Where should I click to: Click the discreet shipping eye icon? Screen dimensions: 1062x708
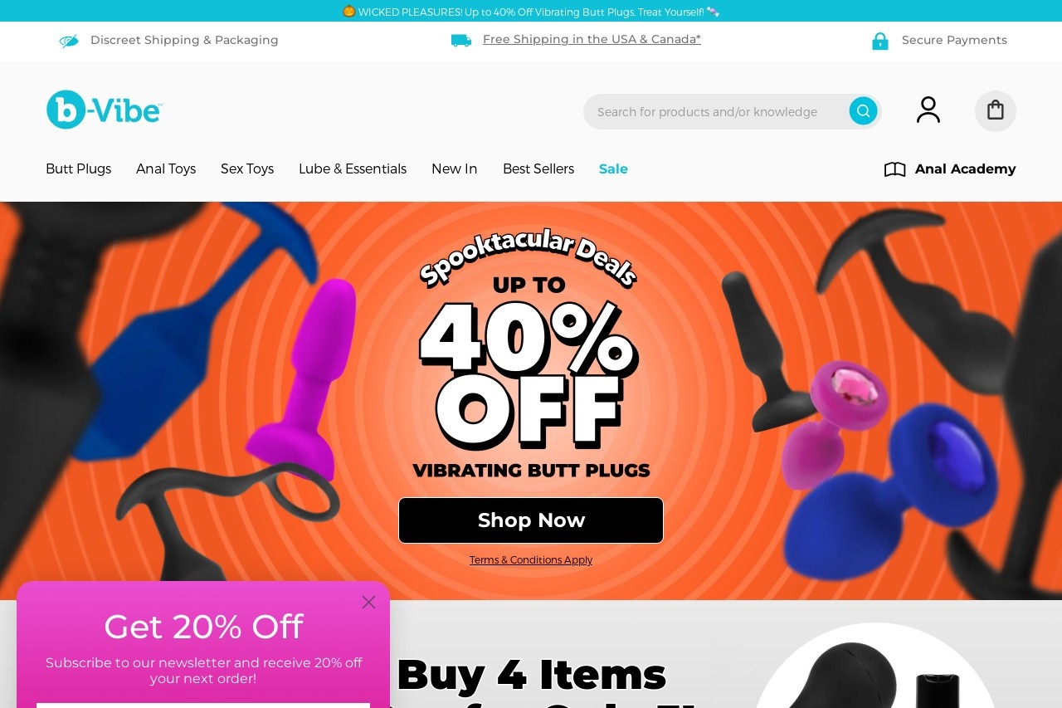coord(69,41)
